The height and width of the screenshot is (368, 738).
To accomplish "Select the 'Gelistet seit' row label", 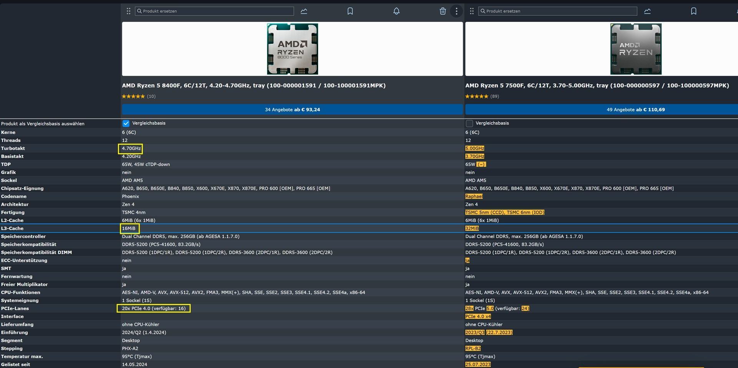I will coord(15,365).
